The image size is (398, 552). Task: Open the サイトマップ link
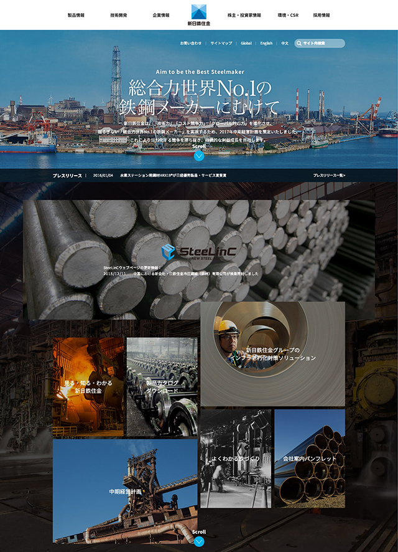[221, 44]
